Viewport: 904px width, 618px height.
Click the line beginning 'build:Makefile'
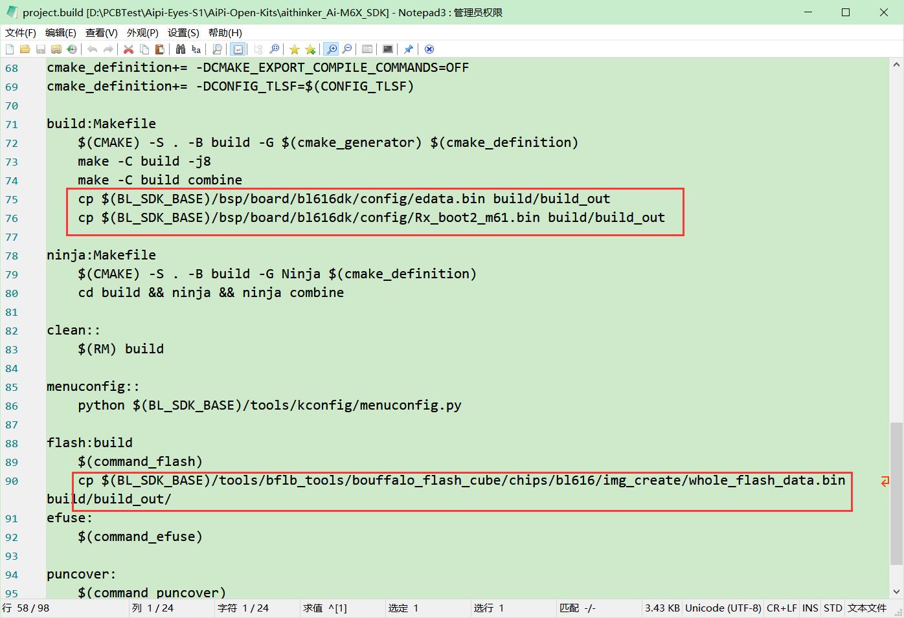pyautogui.click(x=101, y=124)
